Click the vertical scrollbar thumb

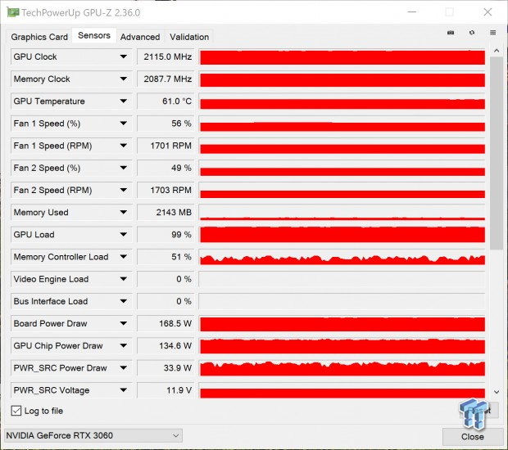(x=497, y=153)
